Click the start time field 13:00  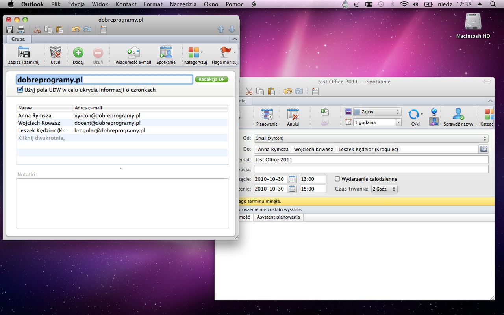click(x=313, y=179)
